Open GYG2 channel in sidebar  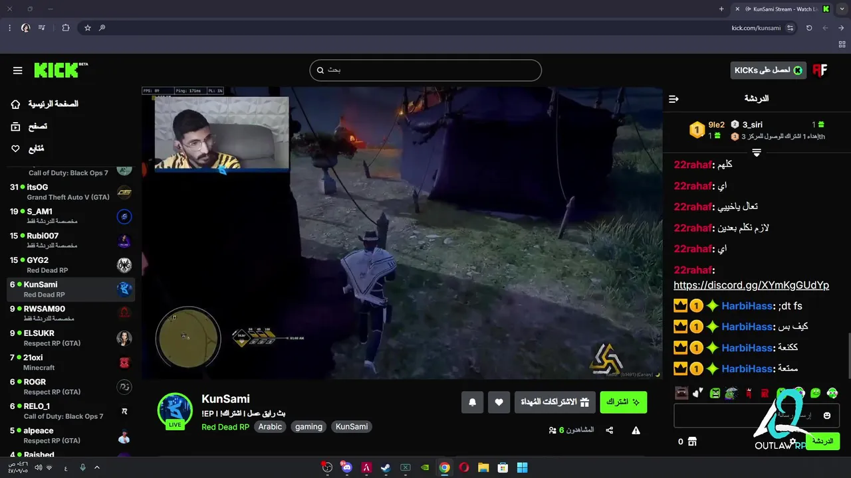70,265
